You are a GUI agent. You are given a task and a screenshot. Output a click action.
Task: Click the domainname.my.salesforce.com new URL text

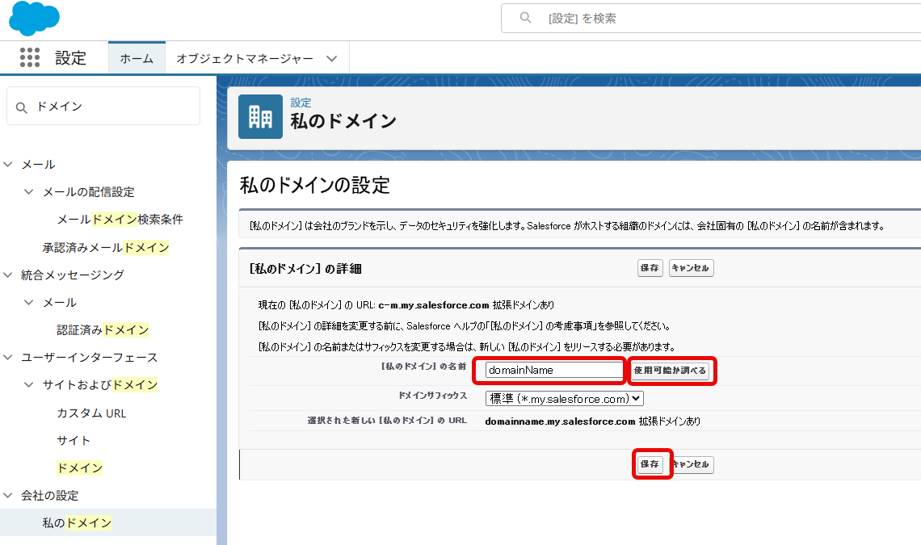pyautogui.click(x=560, y=421)
